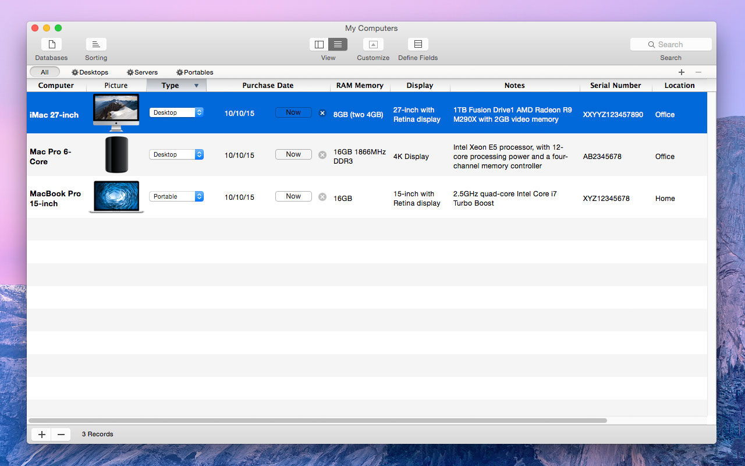Click the 16GB 1866MHz DDR3 cell
The height and width of the screenshot is (466, 745).
click(x=360, y=157)
